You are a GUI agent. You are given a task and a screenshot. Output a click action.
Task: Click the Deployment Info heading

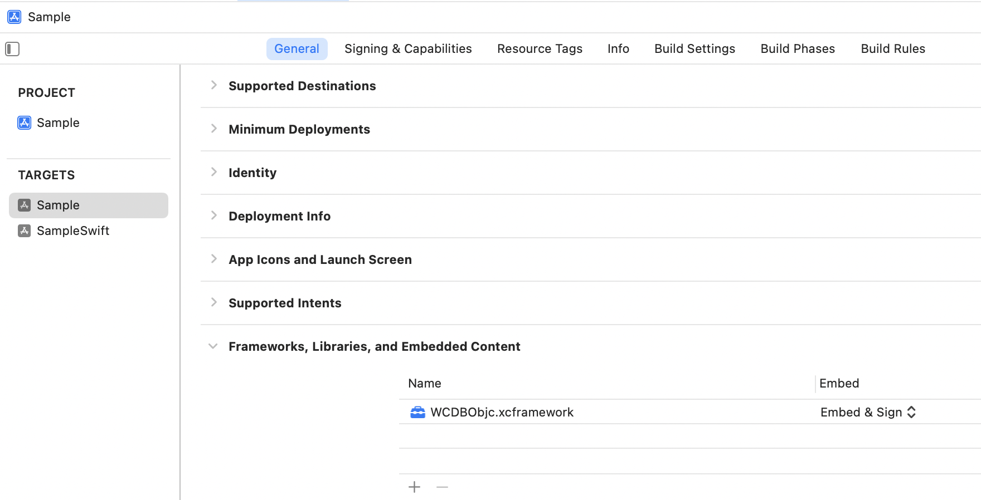click(279, 216)
